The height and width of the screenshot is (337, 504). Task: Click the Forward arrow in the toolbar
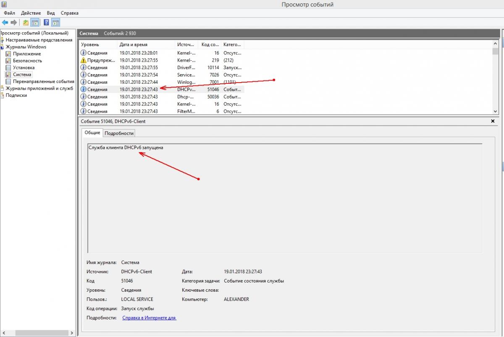13,23
